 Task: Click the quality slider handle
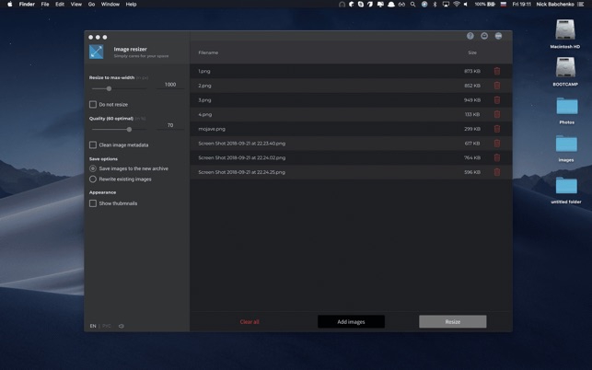129,130
